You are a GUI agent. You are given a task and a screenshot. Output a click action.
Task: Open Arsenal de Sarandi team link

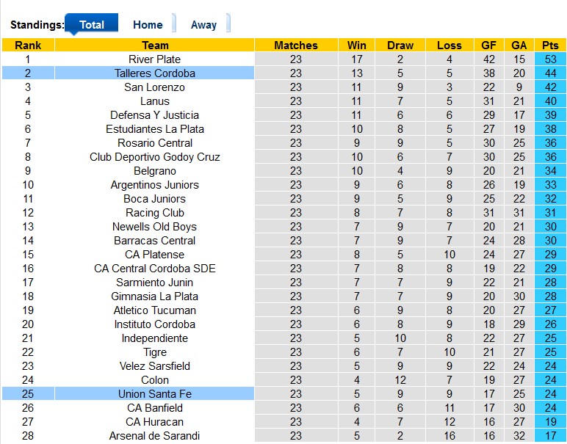[x=154, y=436]
